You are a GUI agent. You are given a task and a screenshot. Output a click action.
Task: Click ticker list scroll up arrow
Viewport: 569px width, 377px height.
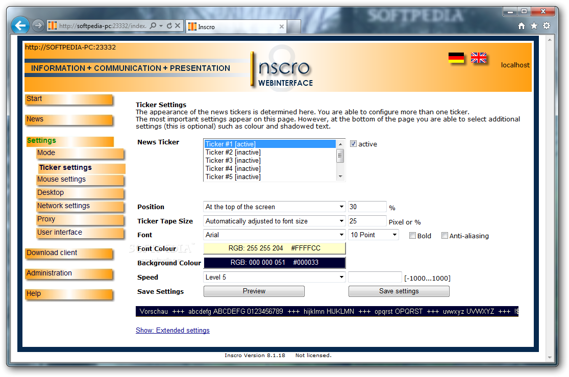pos(340,144)
